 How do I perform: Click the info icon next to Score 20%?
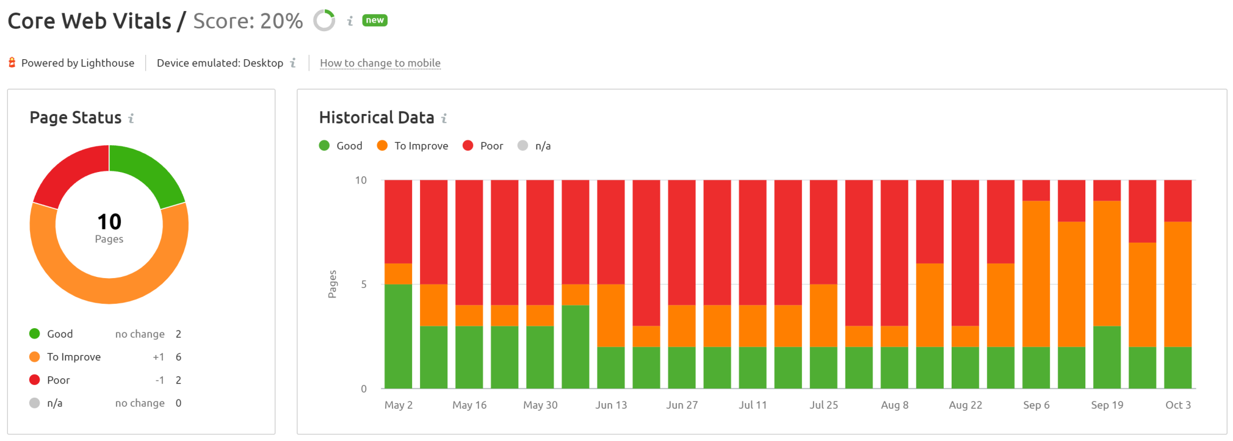pyautogui.click(x=350, y=21)
